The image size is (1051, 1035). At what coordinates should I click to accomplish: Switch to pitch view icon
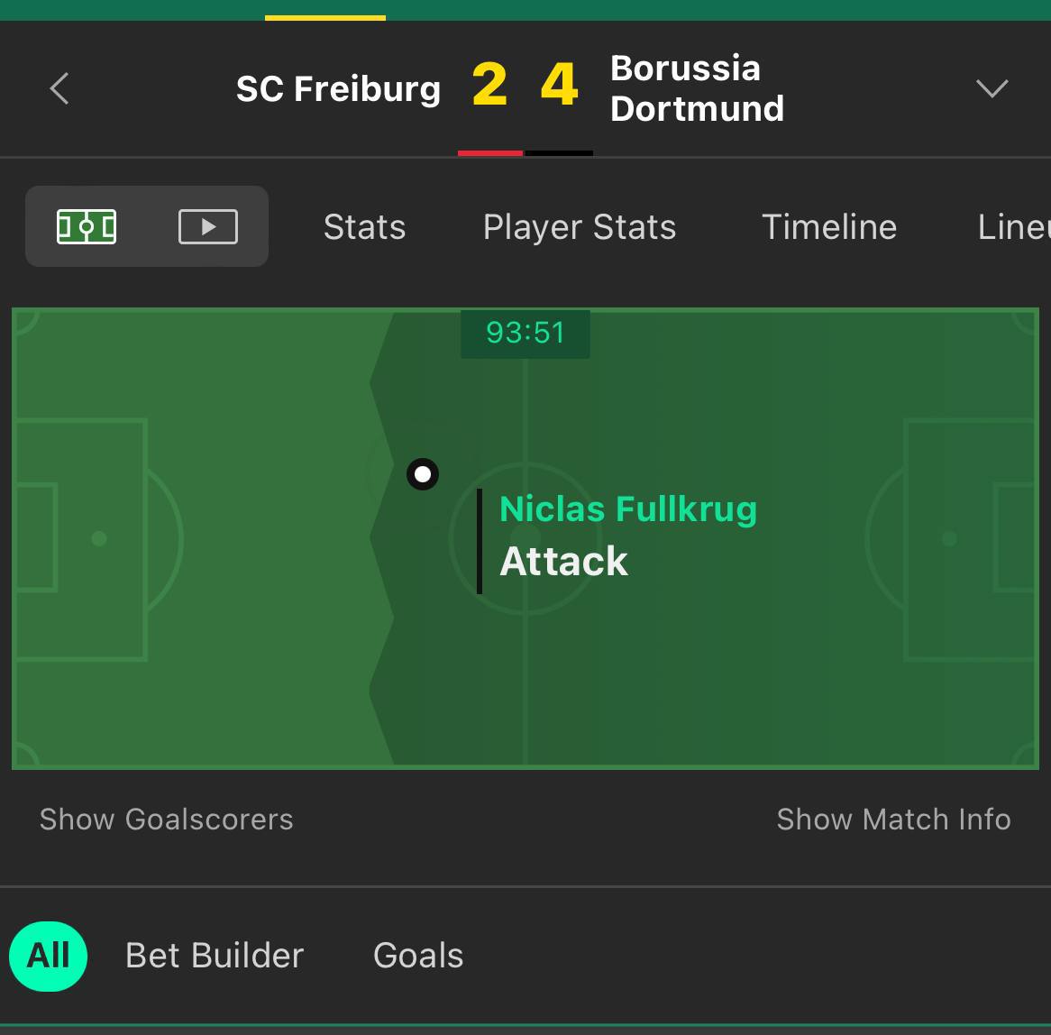pyautogui.click(x=87, y=226)
